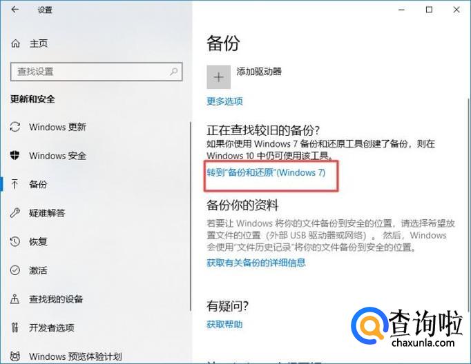Viewport: 471px width, 364px height.
Task: Click the 查找我的设备 locator icon
Action: coord(15,299)
